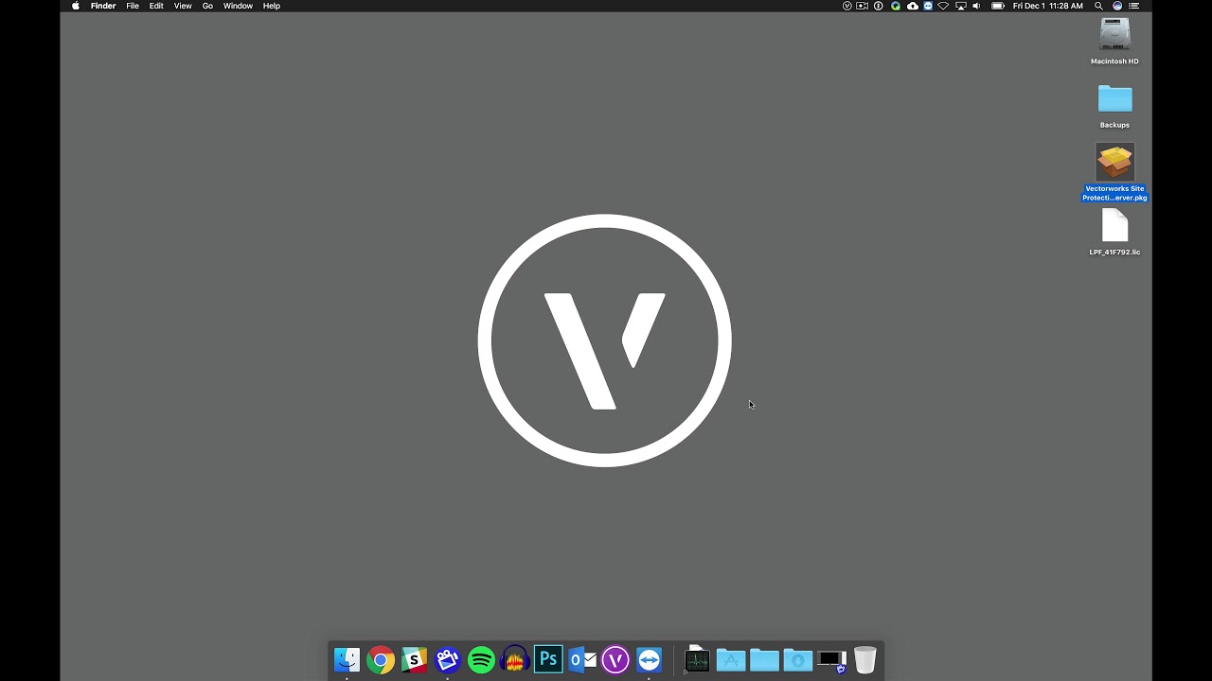
Task: Open Spotlight search in the menu bar
Action: [1097, 6]
